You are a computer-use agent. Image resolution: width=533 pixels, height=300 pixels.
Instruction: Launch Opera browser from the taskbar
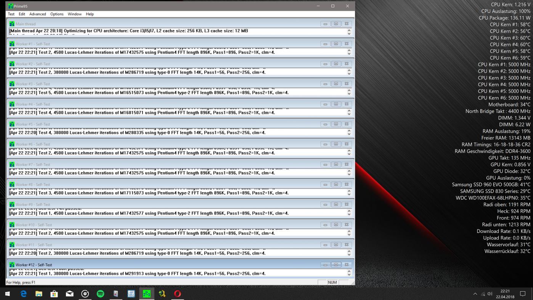(177, 294)
